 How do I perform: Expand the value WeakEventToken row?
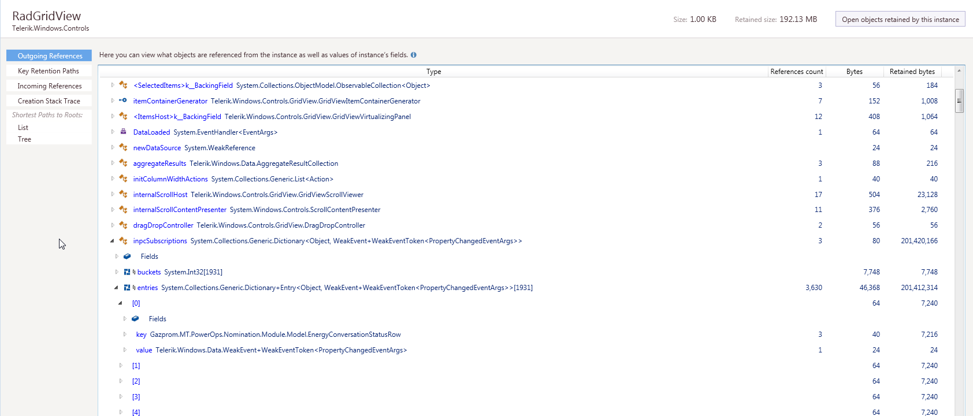(125, 350)
